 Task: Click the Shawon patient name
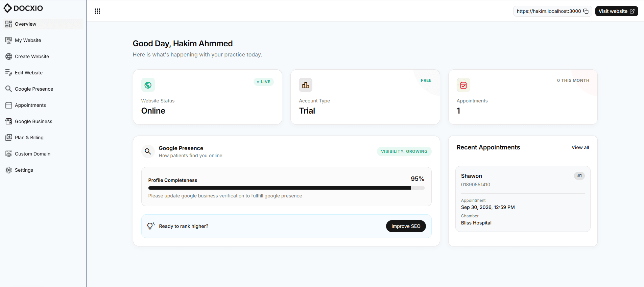[x=471, y=176]
